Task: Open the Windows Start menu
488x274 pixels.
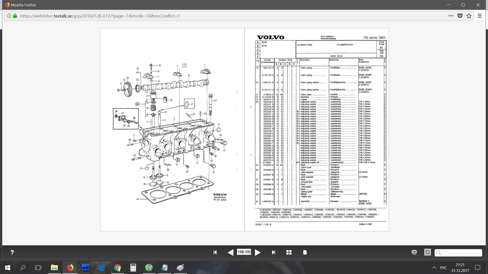Action: click(8, 268)
